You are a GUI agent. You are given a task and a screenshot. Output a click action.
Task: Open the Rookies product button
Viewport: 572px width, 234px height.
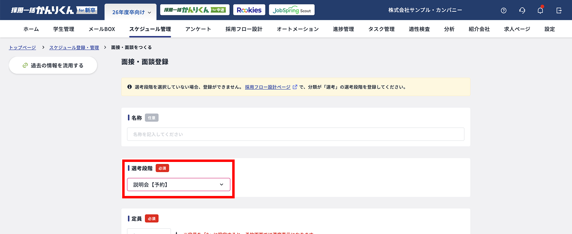[x=249, y=10]
